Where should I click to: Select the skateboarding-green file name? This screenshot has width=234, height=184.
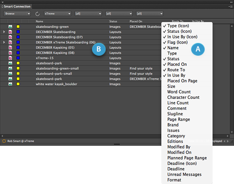(x=52, y=27)
